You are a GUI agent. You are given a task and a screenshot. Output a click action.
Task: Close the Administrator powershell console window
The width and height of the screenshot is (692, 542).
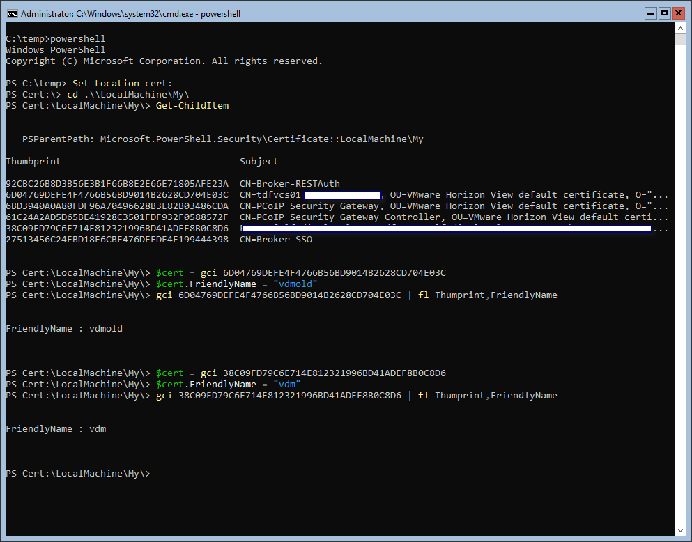(678, 14)
